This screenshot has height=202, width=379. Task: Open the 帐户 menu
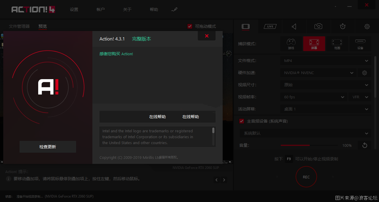click(x=101, y=9)
